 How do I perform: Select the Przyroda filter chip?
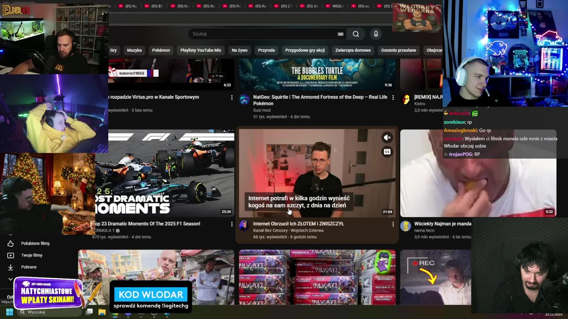(266, 51)
